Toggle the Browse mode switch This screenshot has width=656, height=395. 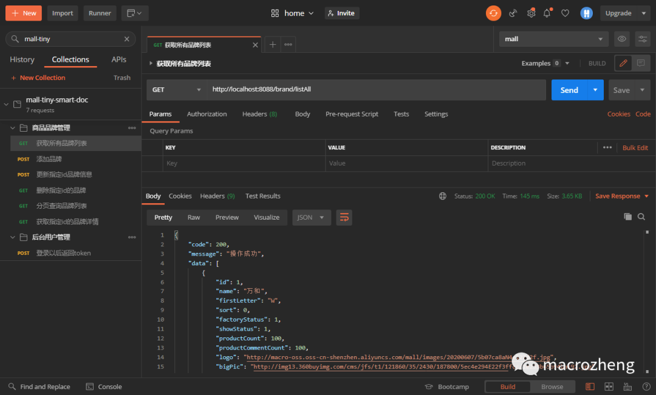point(552,387)
